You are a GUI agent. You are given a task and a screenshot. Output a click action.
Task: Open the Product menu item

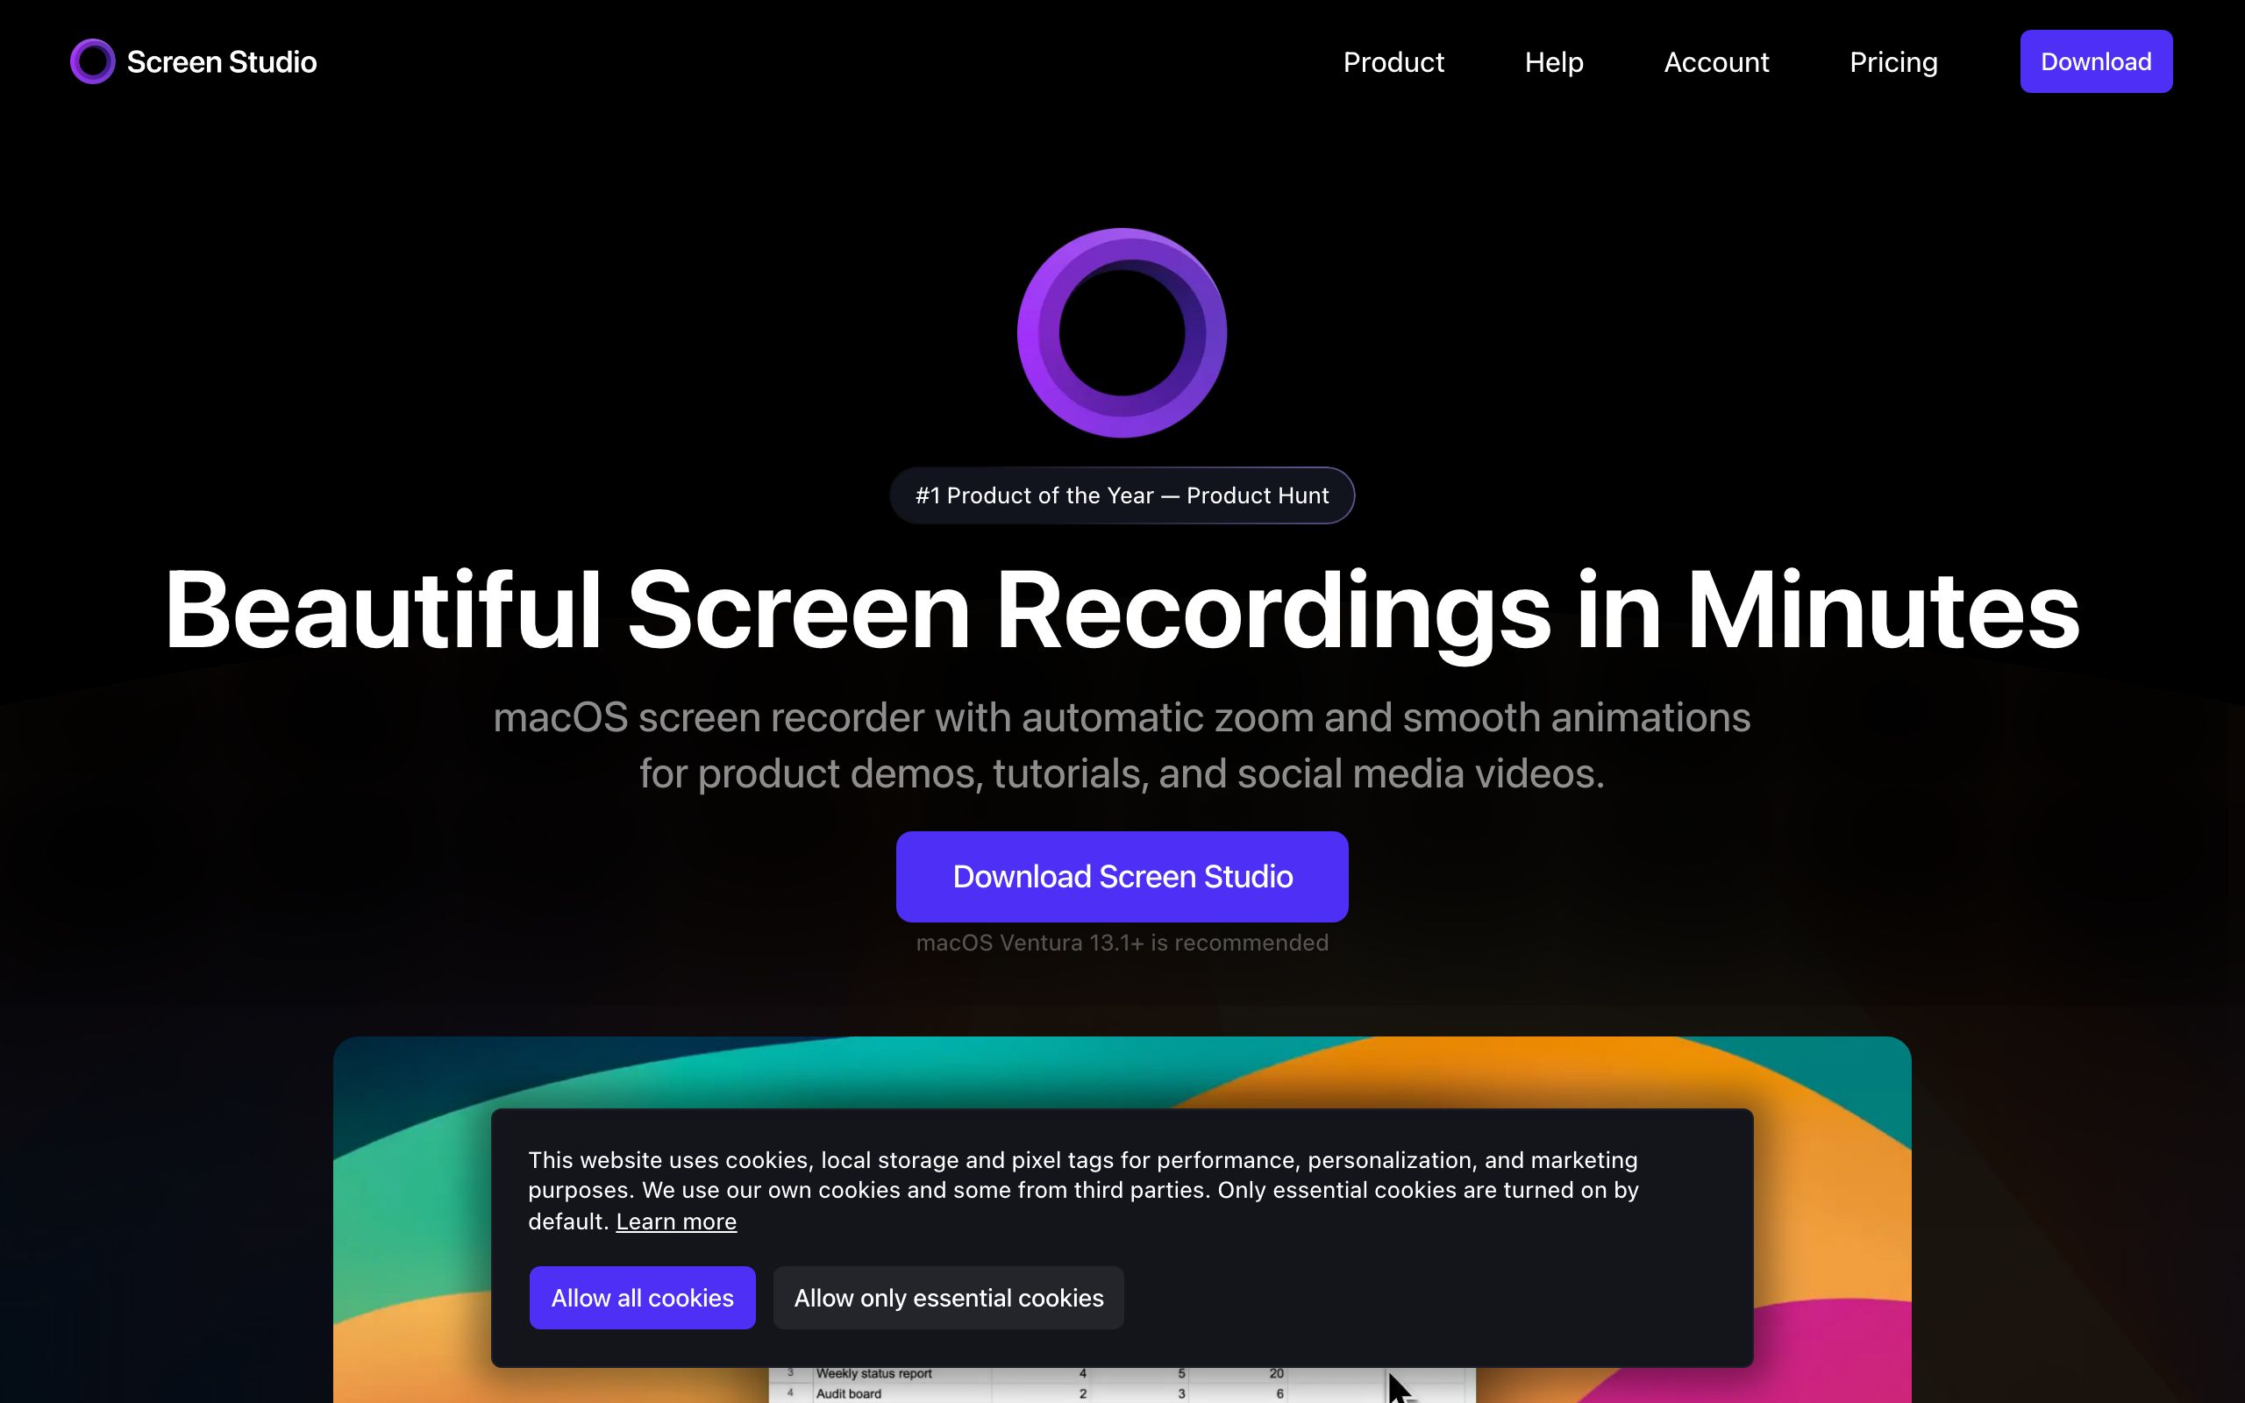(x=1393, y=62)
